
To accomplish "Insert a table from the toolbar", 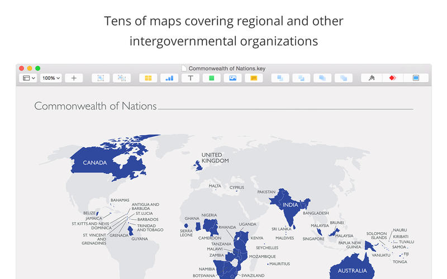I will coord(148,78).
